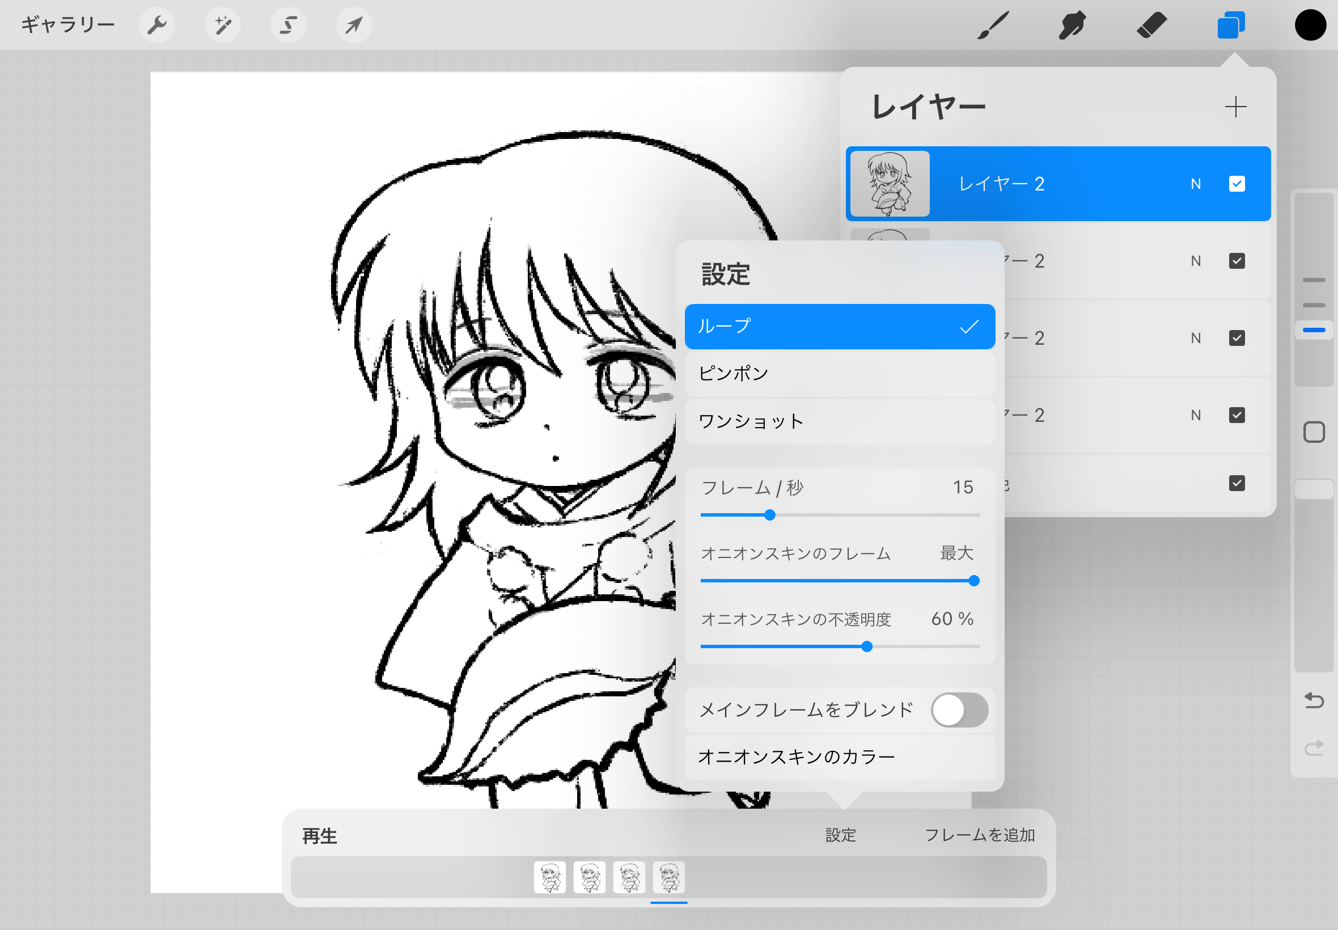Viewport: 1338px width, 930px height.
Task: Tap フレームを追加 to add a frame
Action: click(979, 835)
